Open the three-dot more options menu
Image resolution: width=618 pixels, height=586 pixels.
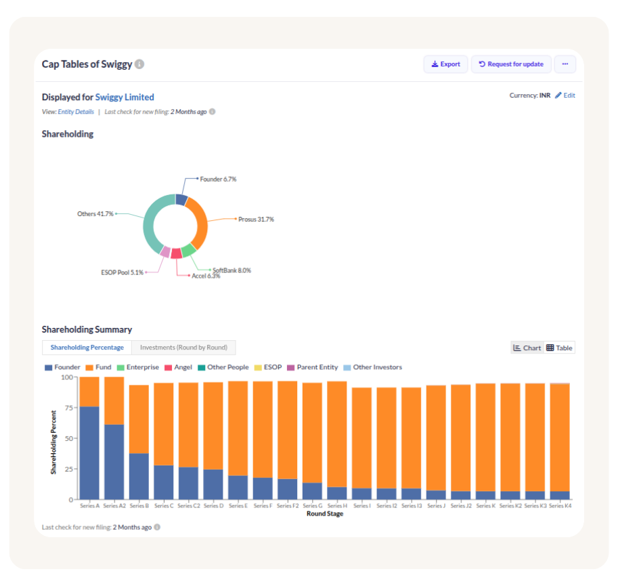(565, 64)
